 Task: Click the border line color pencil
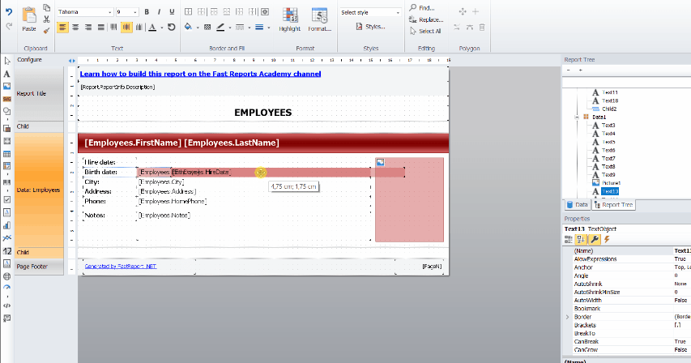pyautogui.click(x=220, y=28)
